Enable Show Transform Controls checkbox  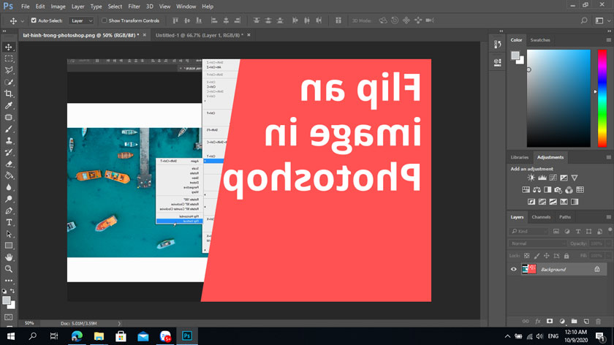click(x=104, y=20)
